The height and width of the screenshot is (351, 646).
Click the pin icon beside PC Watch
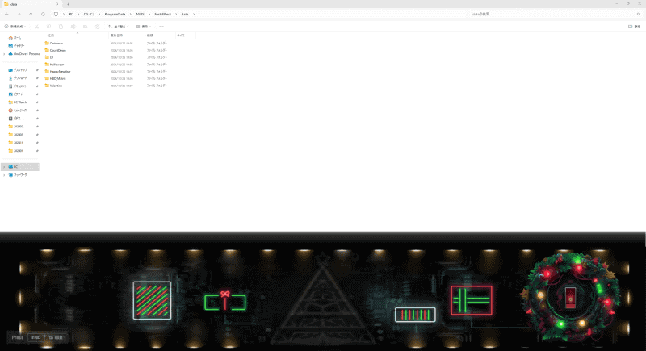[37, 102]
